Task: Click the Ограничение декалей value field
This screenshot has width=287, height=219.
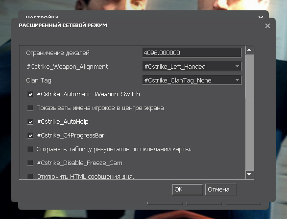Action: click(x=192, y=53)
